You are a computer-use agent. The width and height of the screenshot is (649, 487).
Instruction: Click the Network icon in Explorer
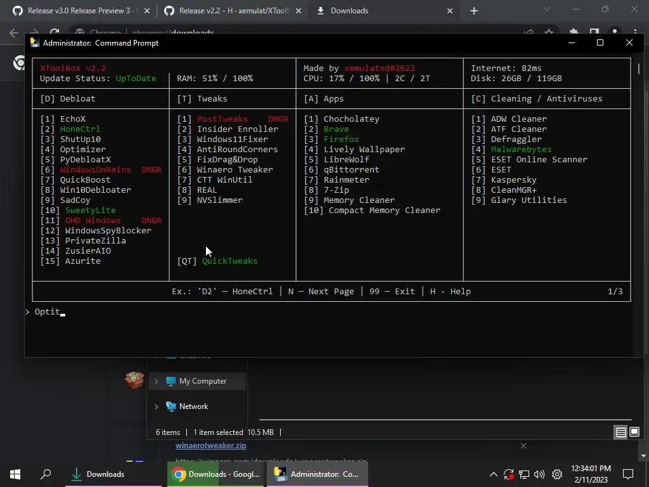[x=170, y=406]
